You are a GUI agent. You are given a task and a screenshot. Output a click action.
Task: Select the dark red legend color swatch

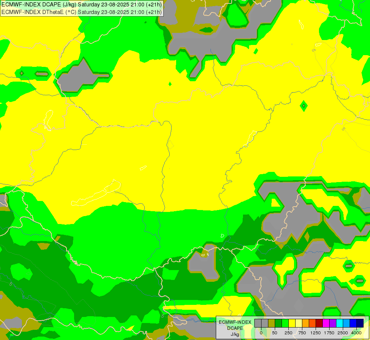[x=319, y=323]
